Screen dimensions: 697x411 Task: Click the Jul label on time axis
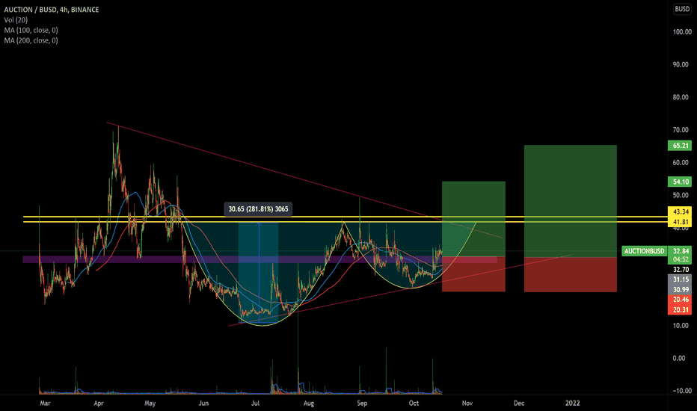[x=255, y=404]
